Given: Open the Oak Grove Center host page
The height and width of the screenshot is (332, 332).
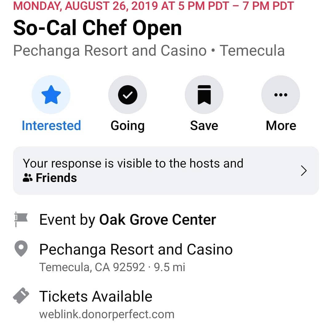Looking at the screenshot, I should [x=157, y=219].
